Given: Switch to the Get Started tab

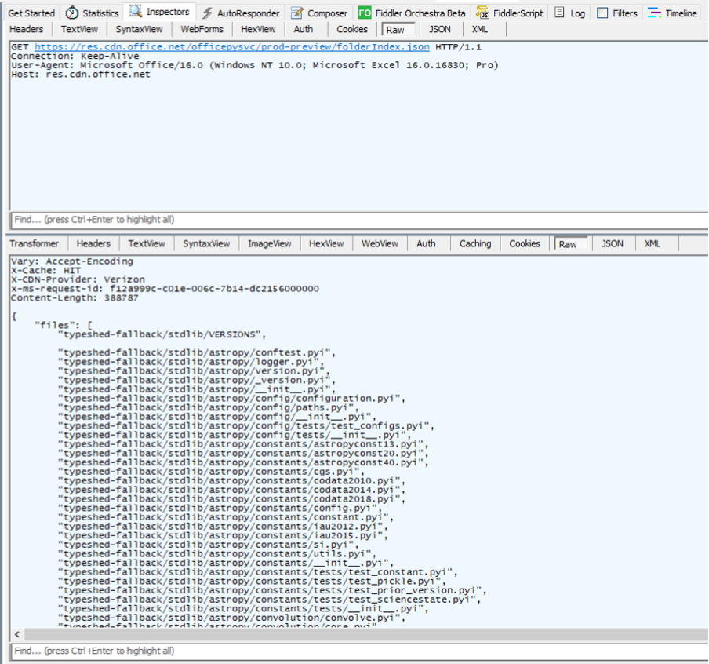Looking at the screenshot, I should click(31, 13).
